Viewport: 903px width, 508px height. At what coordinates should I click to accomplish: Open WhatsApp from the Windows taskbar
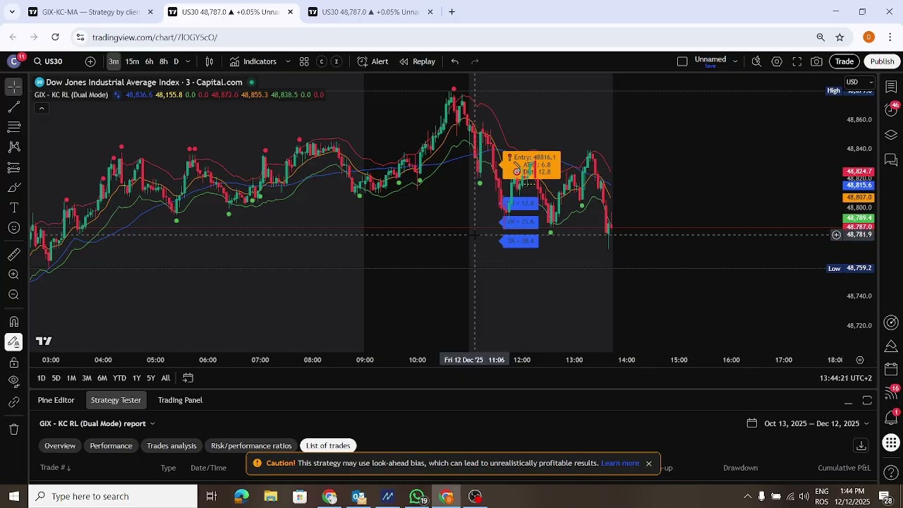coord(417,497)
